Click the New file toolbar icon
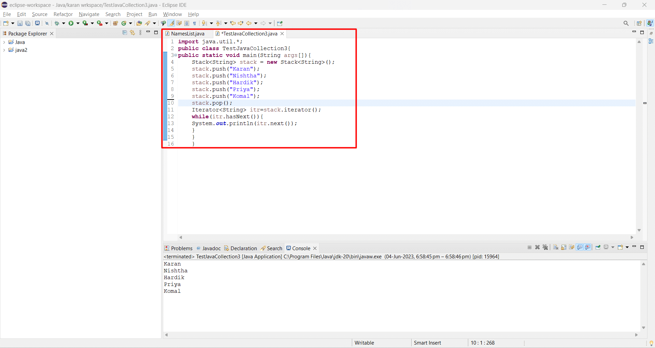This screenshot has height=348, width=655. pos(6,23)
